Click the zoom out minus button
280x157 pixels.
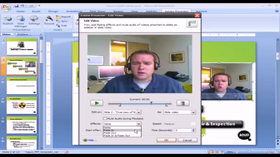pos(237,152)
